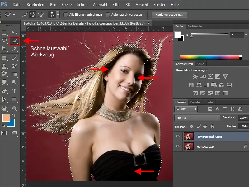Image resolution: width=249 pixels, height=187 pixels.
Task: Click the Kante verbessern button
Action: pyautogui.click(x=169, y=15)
